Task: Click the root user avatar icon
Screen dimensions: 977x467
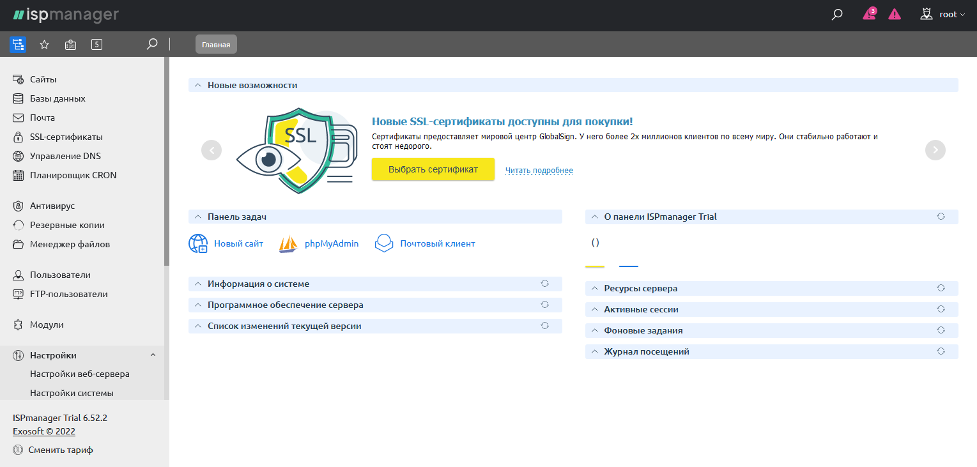Action: (927, 14)
